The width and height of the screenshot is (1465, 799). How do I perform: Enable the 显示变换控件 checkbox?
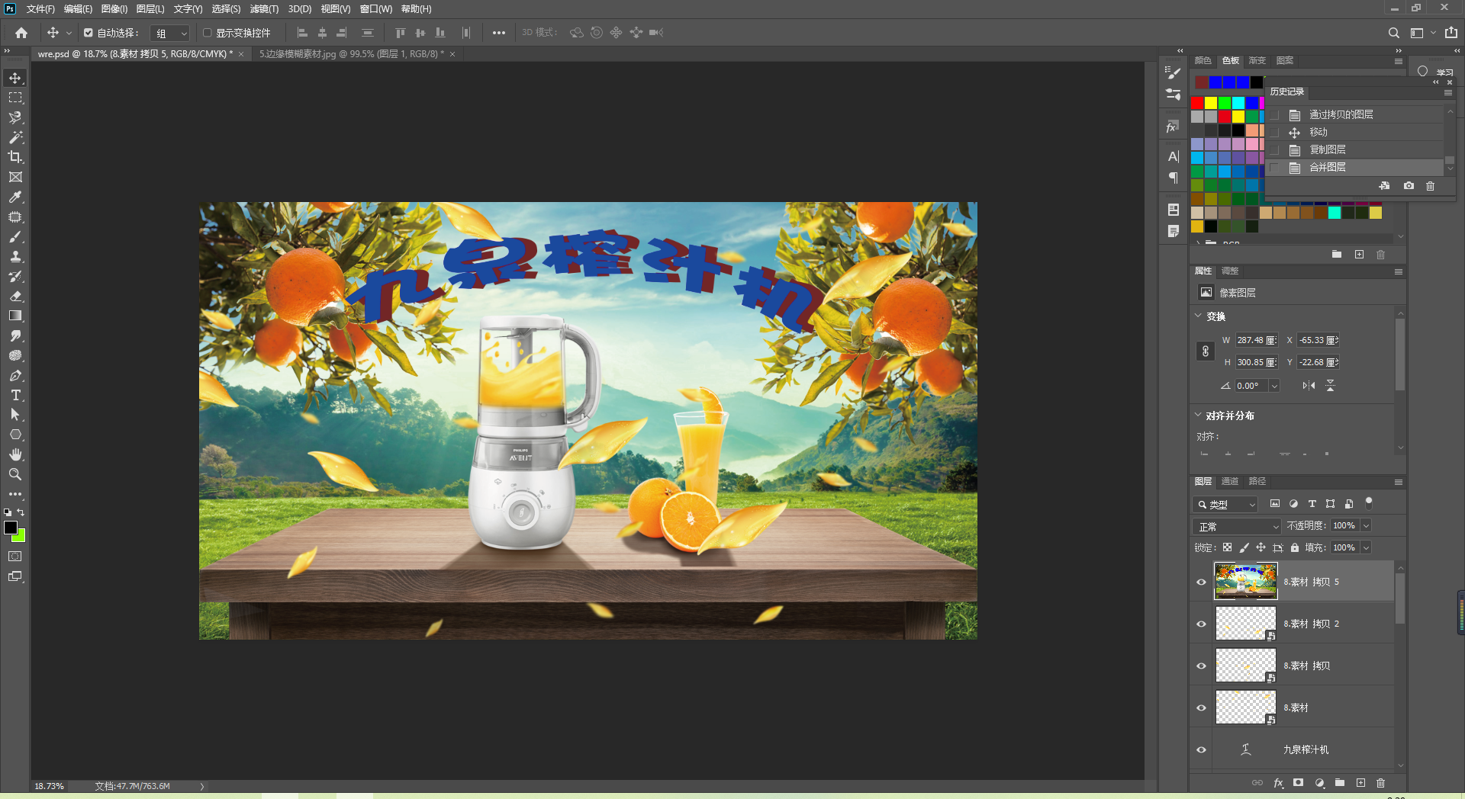coord(207,33)
